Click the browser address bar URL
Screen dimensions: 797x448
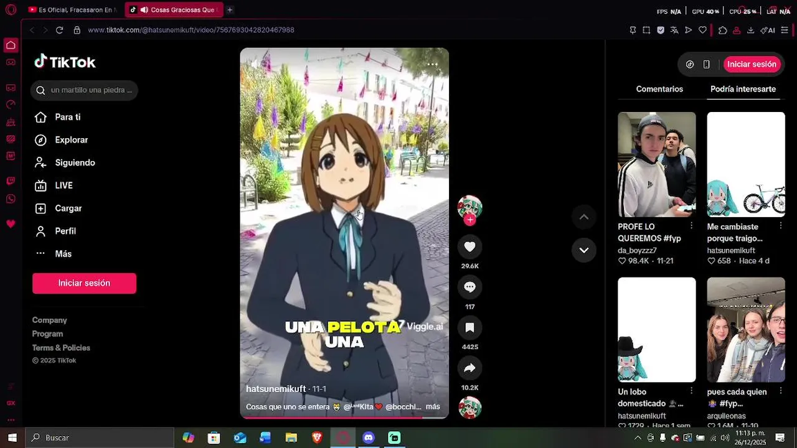click(191, 30)
